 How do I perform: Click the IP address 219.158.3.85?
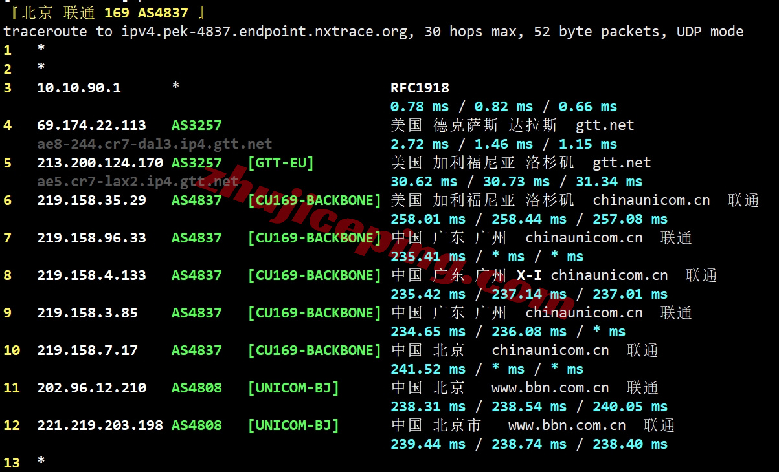pyautogui.click(x=87, y=313)
